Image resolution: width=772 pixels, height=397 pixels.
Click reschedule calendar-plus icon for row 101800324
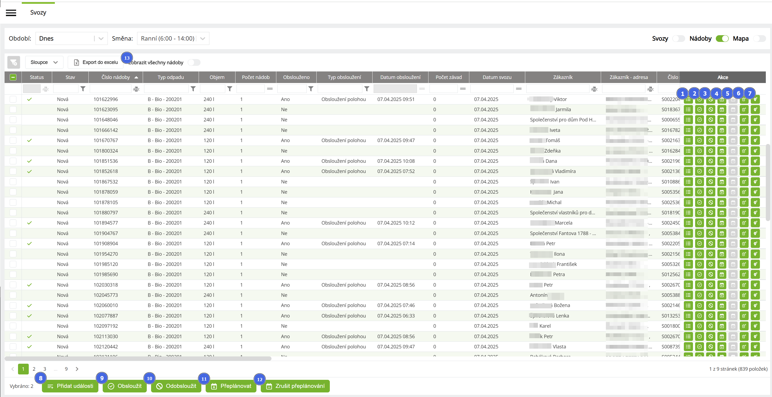722,151
